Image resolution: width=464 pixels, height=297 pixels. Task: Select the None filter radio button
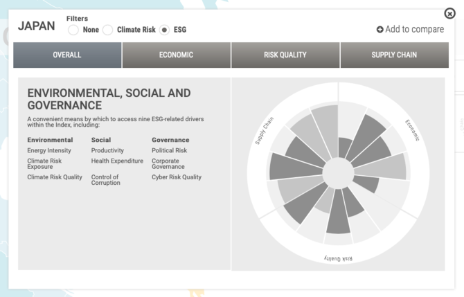tap(73, 30)
